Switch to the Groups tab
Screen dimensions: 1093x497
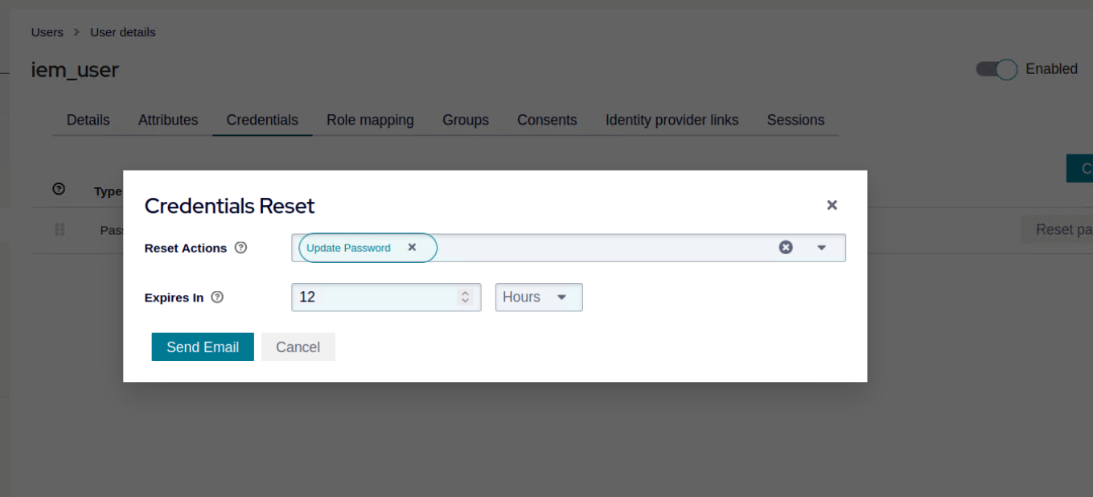coord(466,120)
